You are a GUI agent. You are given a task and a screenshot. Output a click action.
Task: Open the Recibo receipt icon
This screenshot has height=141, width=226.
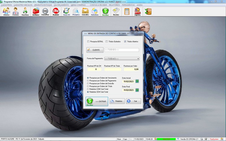116,12
